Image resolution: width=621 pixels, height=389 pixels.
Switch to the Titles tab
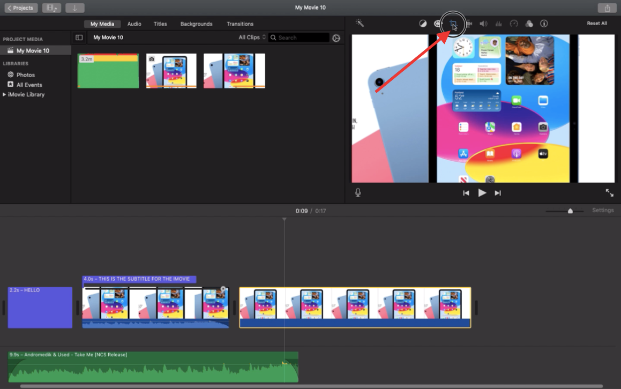tap(160, 24)
